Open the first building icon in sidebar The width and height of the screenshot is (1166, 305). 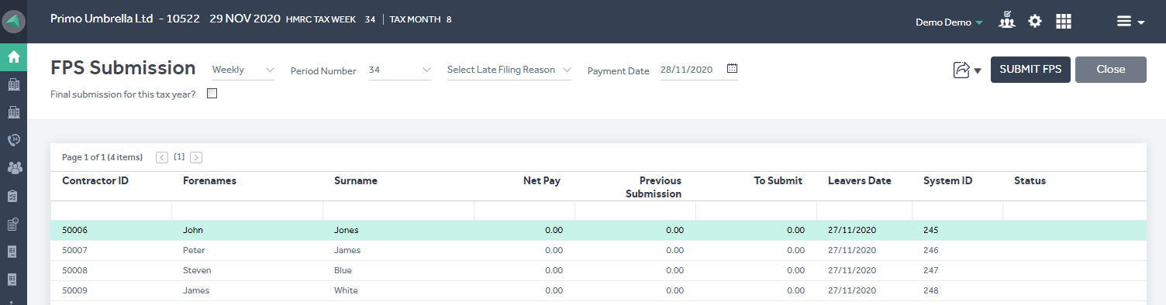pos(13,84)
